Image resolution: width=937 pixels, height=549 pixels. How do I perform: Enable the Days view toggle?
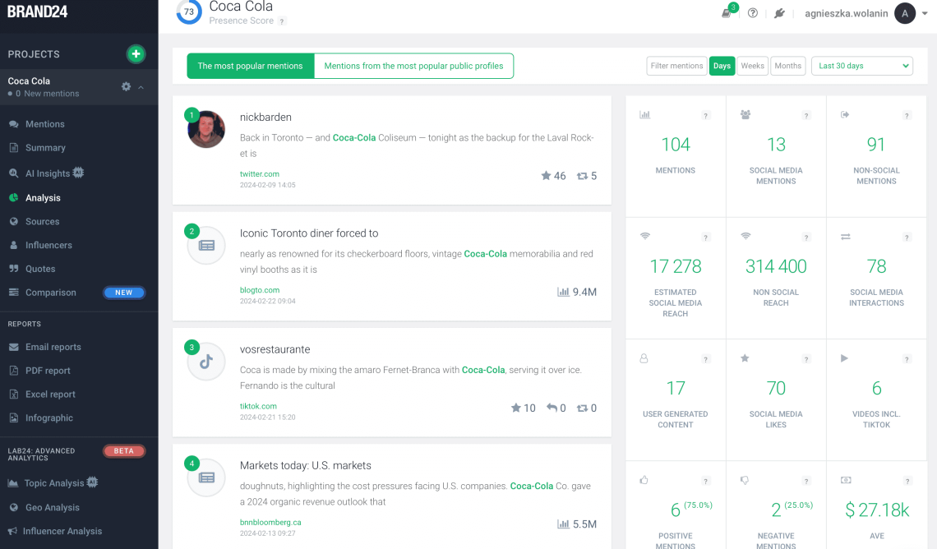coord(722,65)
